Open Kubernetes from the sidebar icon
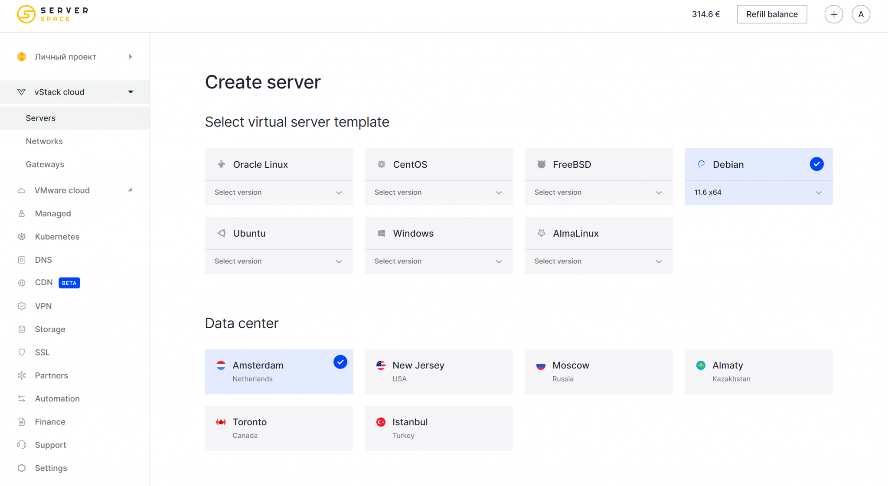Screen dimensions: 888x486 (x=22, y=237)
